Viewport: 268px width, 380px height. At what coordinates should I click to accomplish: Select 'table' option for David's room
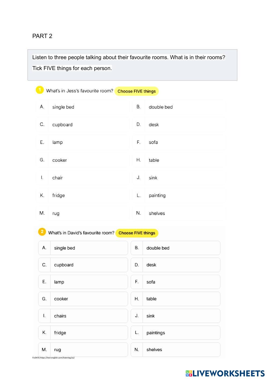(x=175, y=299)
